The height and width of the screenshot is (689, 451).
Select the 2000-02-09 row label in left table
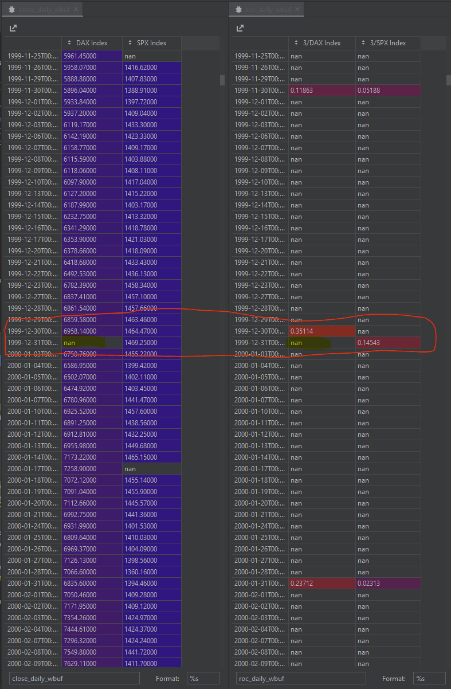(33, 664)
